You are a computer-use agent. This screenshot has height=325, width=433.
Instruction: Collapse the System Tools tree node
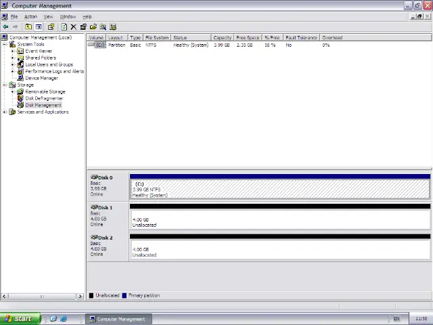pyautogui.click(x=5, y=44)
